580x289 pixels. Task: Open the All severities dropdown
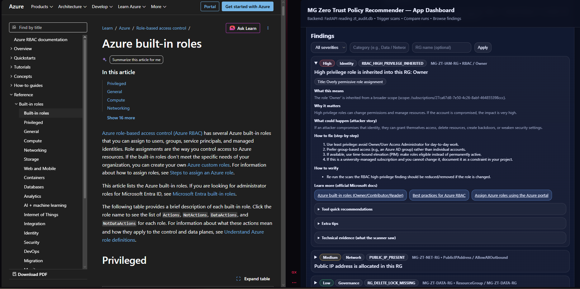[x=329, y=48]
